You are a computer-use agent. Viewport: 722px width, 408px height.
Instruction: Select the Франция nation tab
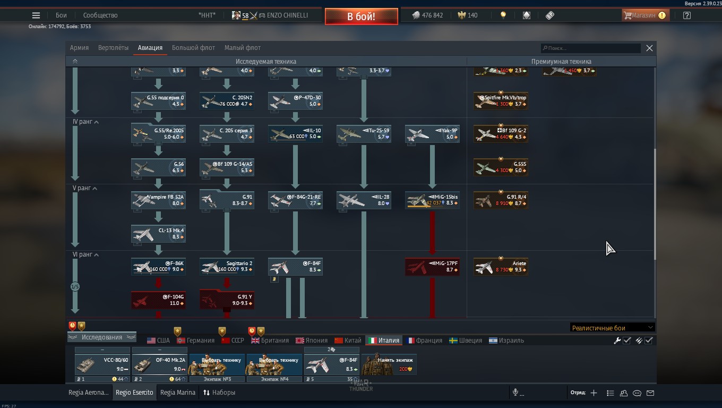pos(424,341)
